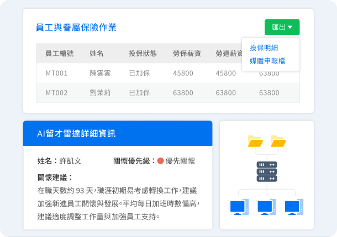Click the right blue computer icon
Screen dimensions: 337x237
[x=294, y=207]
